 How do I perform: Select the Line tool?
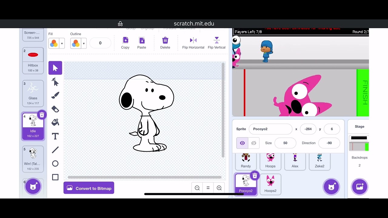[55, 150]
